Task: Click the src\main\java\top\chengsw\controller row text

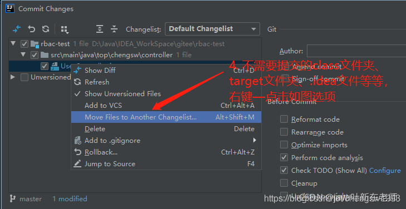Action: point(111,55)
